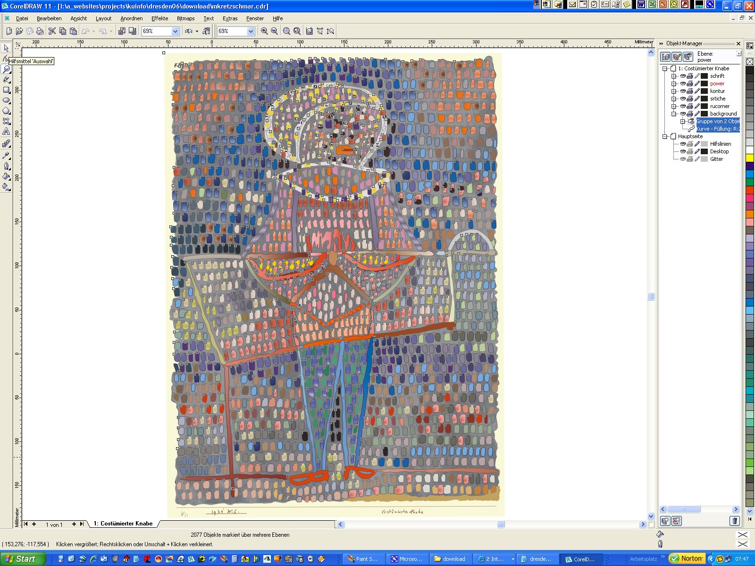This screenshot has height=566, width=755.
Task: Hide the schrift layer via eye icon
Action: [682, 76]
